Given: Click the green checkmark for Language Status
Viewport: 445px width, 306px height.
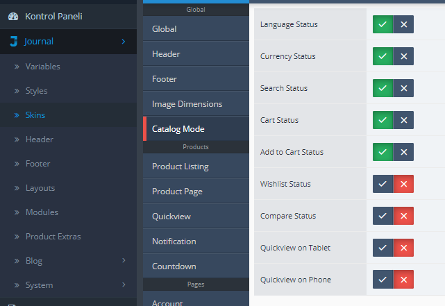Looking at the screenshot, I should [x=383, y=24].
